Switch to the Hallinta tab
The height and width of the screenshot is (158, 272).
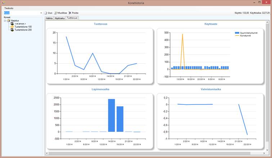(x=49, y=18)
